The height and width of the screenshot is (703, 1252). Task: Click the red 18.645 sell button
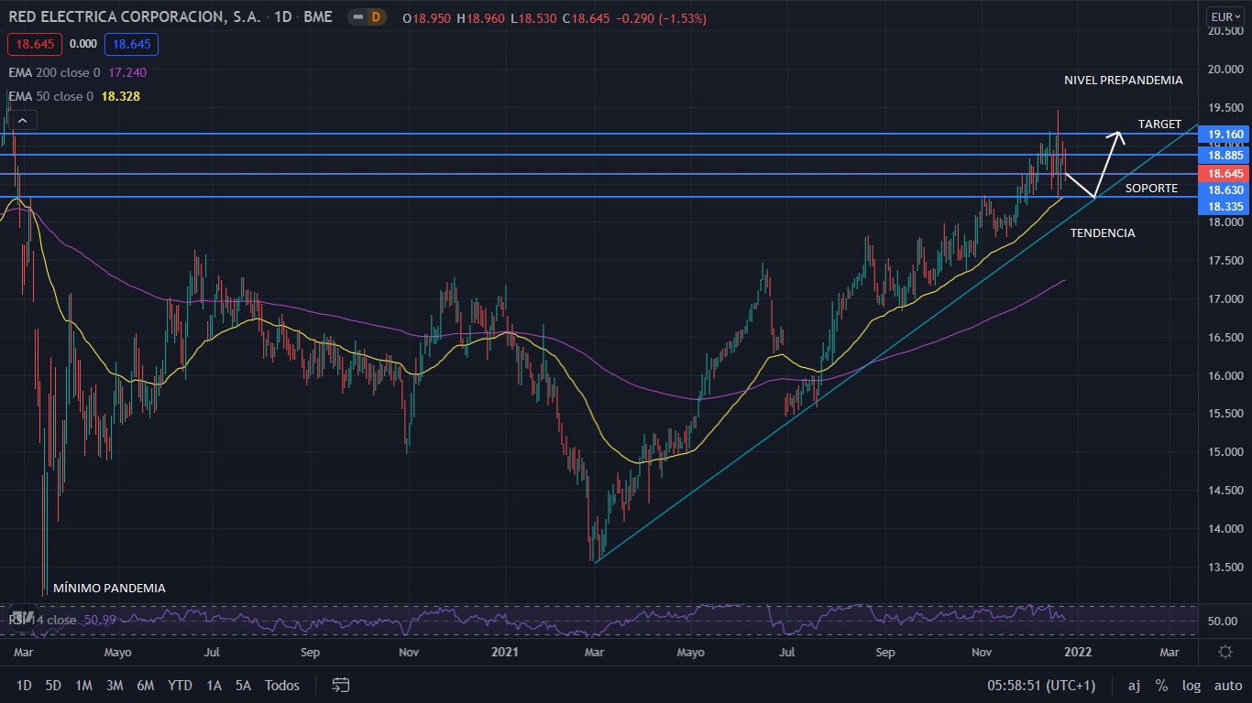pyautogui.click(x=34, y=44)
